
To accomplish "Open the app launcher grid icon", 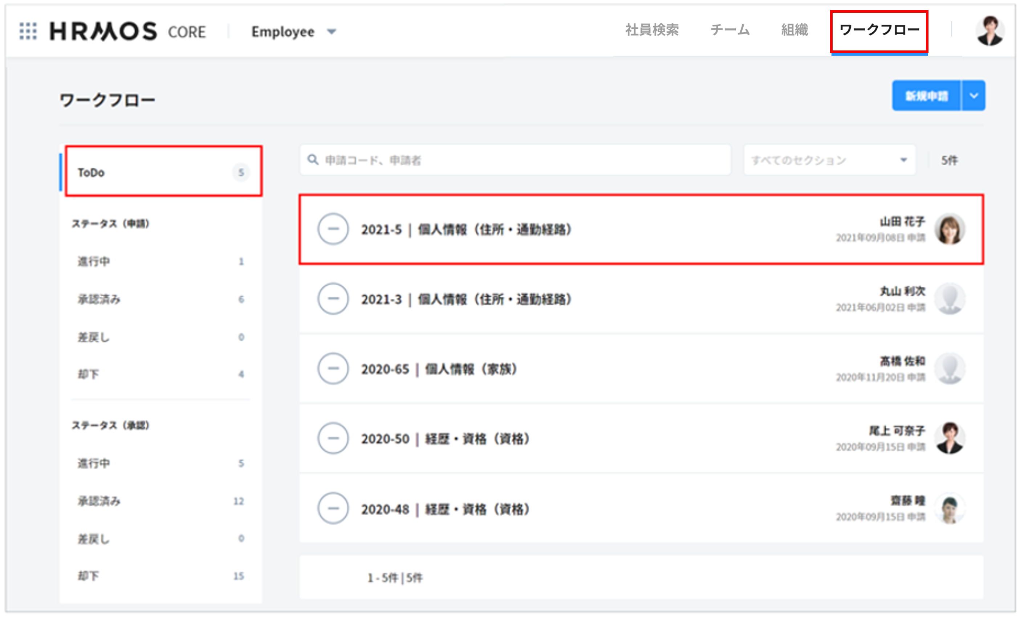I will point(28,32).
